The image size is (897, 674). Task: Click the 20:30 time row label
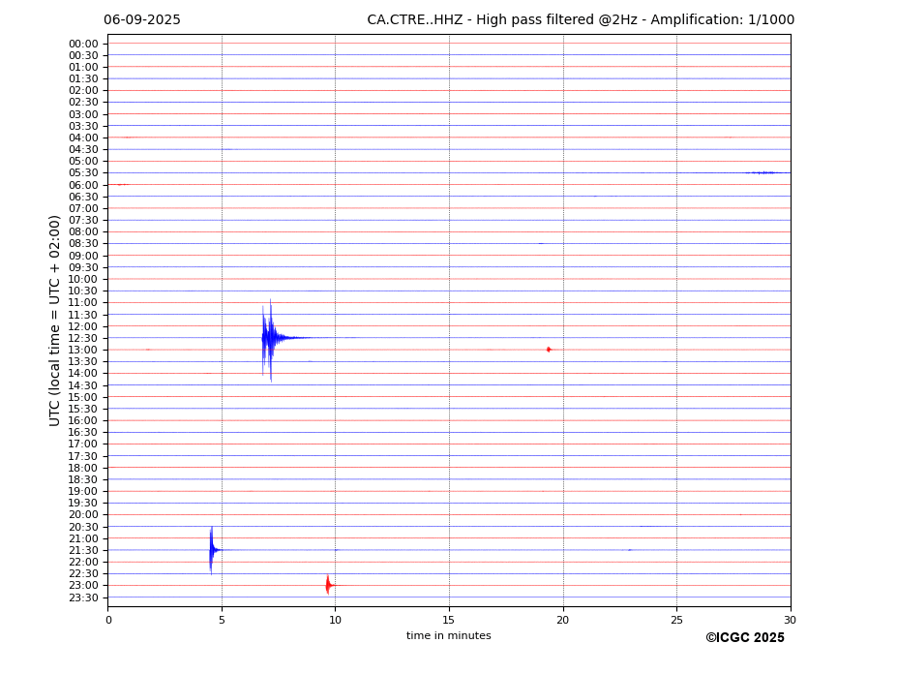coord(83,527)
